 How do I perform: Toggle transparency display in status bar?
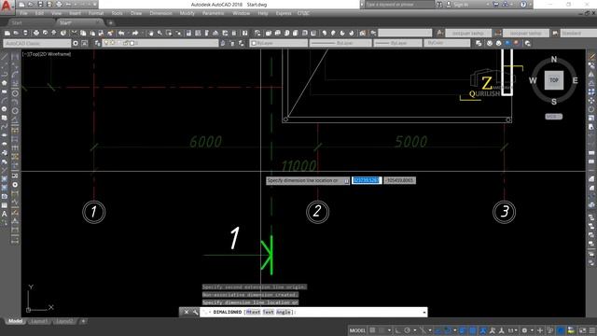point(473,330)
